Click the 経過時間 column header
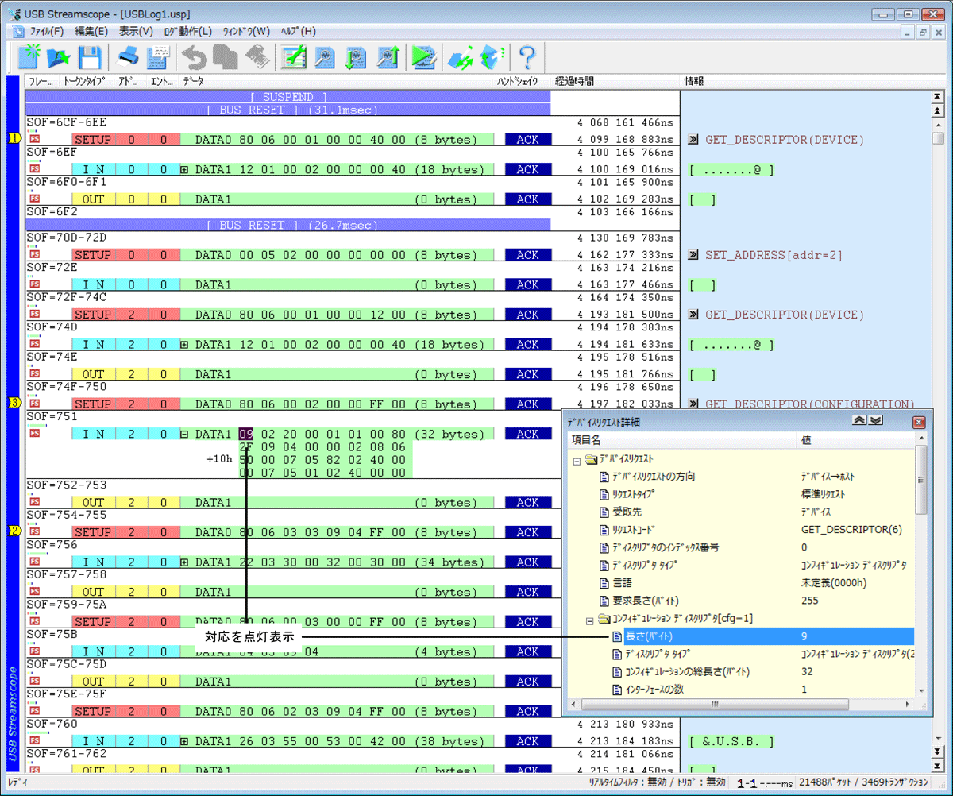Image resolution: width=953 pixels, height=796 pixels. pos(574,81)
